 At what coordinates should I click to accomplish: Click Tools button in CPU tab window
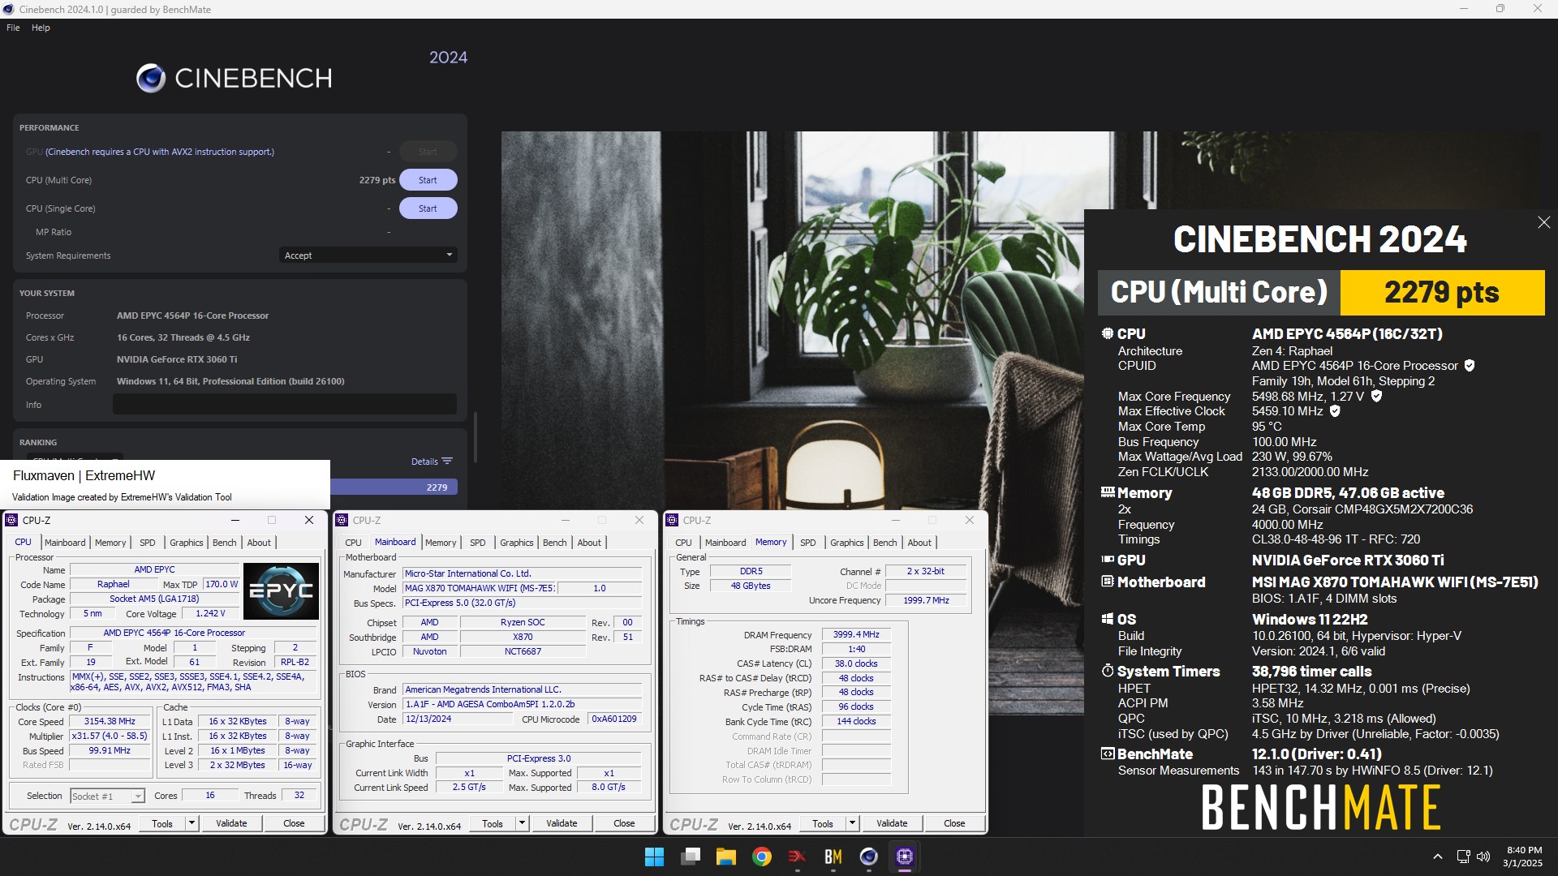[162, 823]
